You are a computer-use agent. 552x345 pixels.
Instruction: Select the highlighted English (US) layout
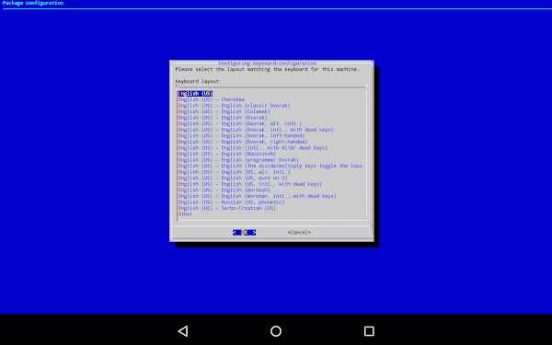(195, 94)
